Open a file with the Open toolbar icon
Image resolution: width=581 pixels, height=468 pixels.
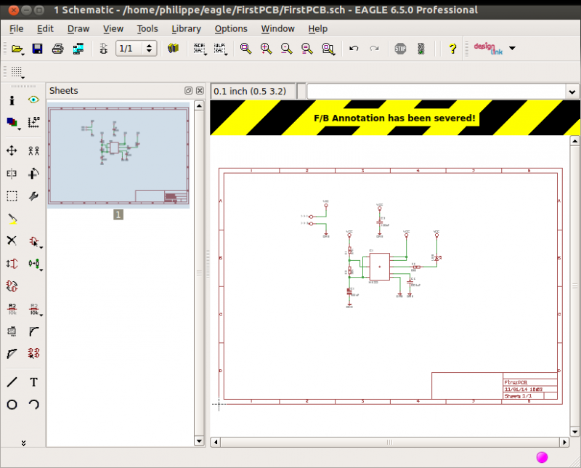tap(17, 49)
